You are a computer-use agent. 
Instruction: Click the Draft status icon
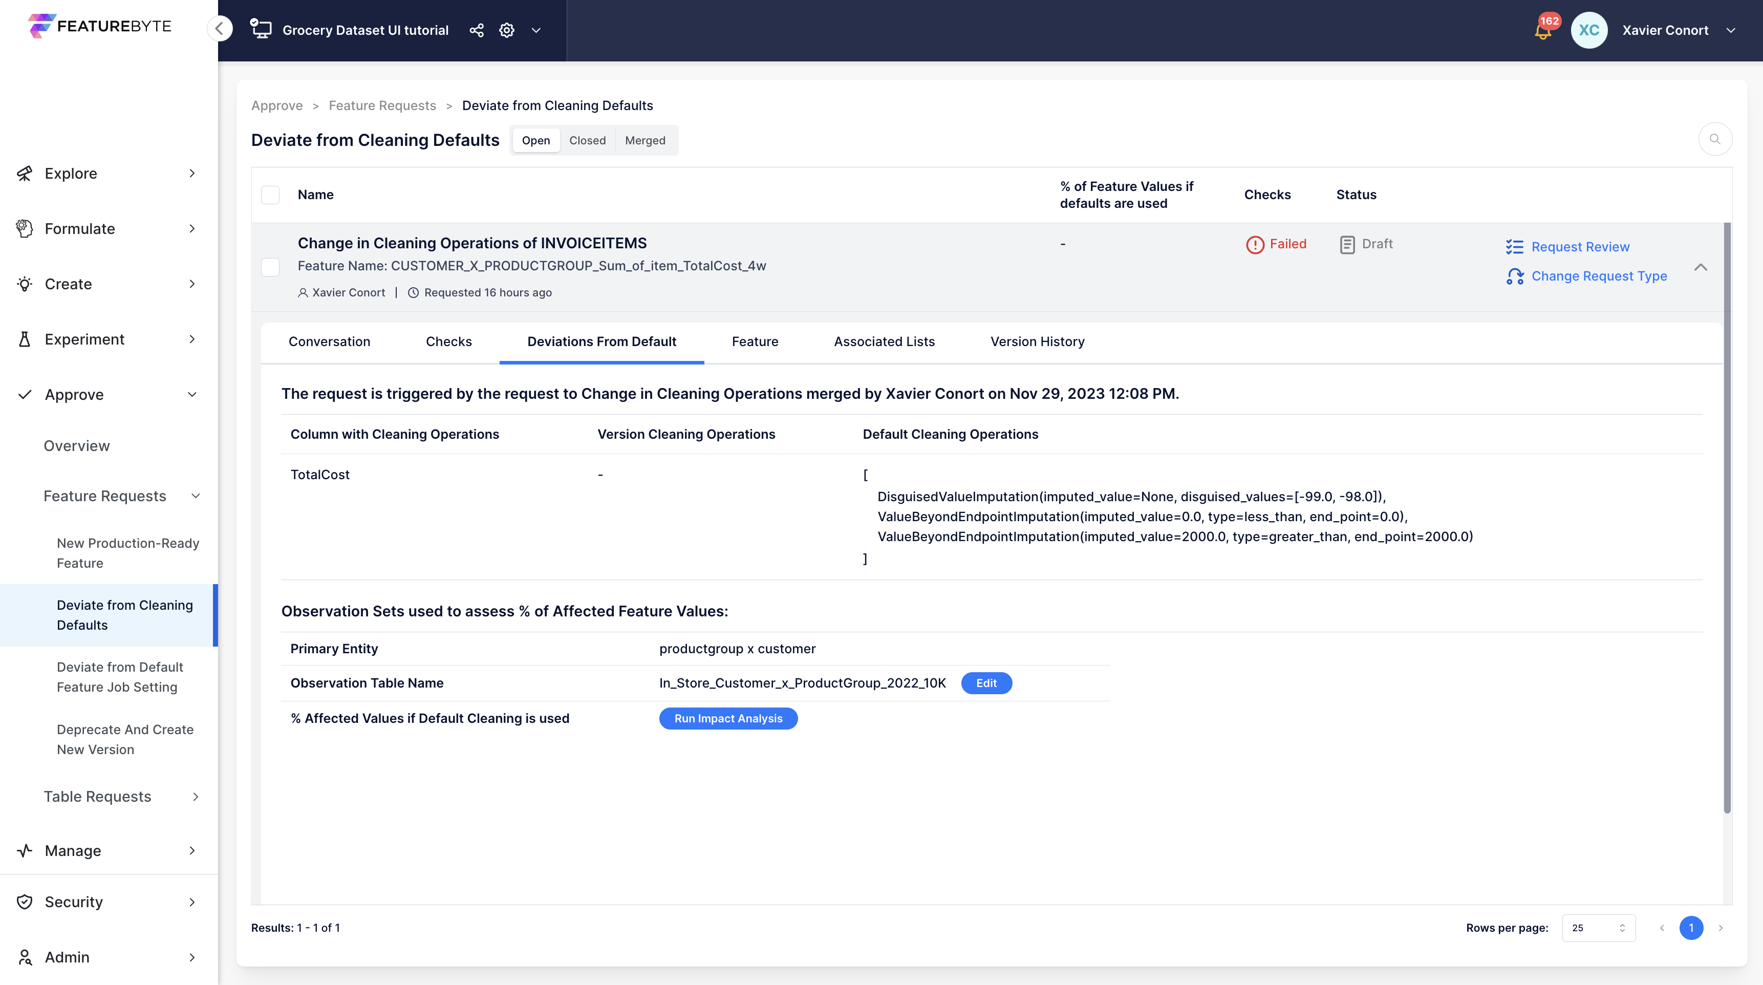[x=1347, y=244]
